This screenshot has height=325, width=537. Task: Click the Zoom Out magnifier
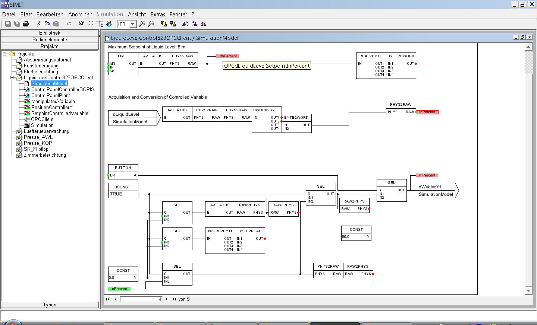(x=151, y=24)
